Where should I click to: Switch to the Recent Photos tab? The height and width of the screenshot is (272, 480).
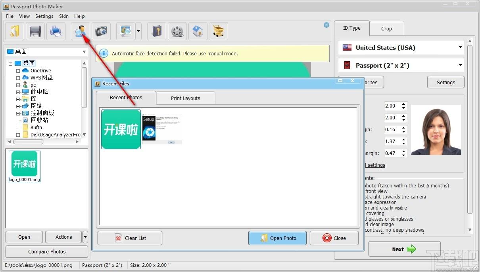pos(126,97)
